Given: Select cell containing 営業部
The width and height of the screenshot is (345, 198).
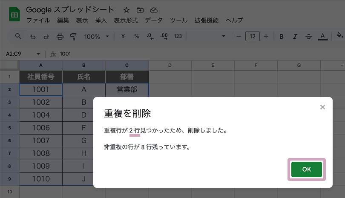Looking at the screenshot, I should click(x=127, y=89).
